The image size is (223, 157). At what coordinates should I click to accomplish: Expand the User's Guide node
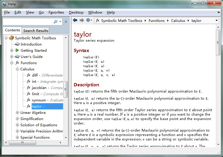pyautogui.click(x=12, y=57)
